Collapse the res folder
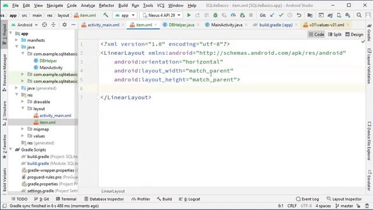373x210 pixels. point(16,94)
